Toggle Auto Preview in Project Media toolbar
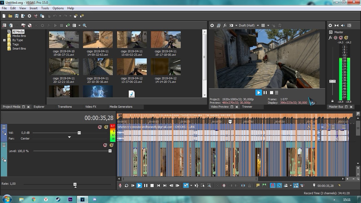The image size is (361, 203). pos(68,25)
